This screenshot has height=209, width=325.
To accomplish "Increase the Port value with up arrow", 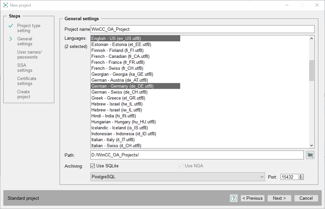I will coord(301,176).
